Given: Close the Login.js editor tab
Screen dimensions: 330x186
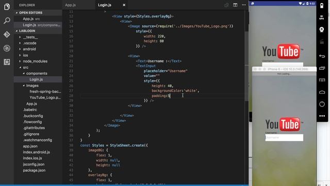Looking at the screenshot, I should pos(124,5).
